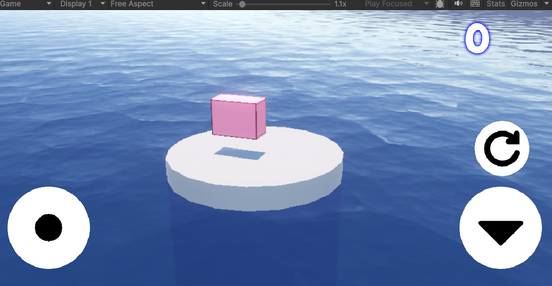Toggle the Gizmos button
The image size is (552, 286).
point(524,4)
